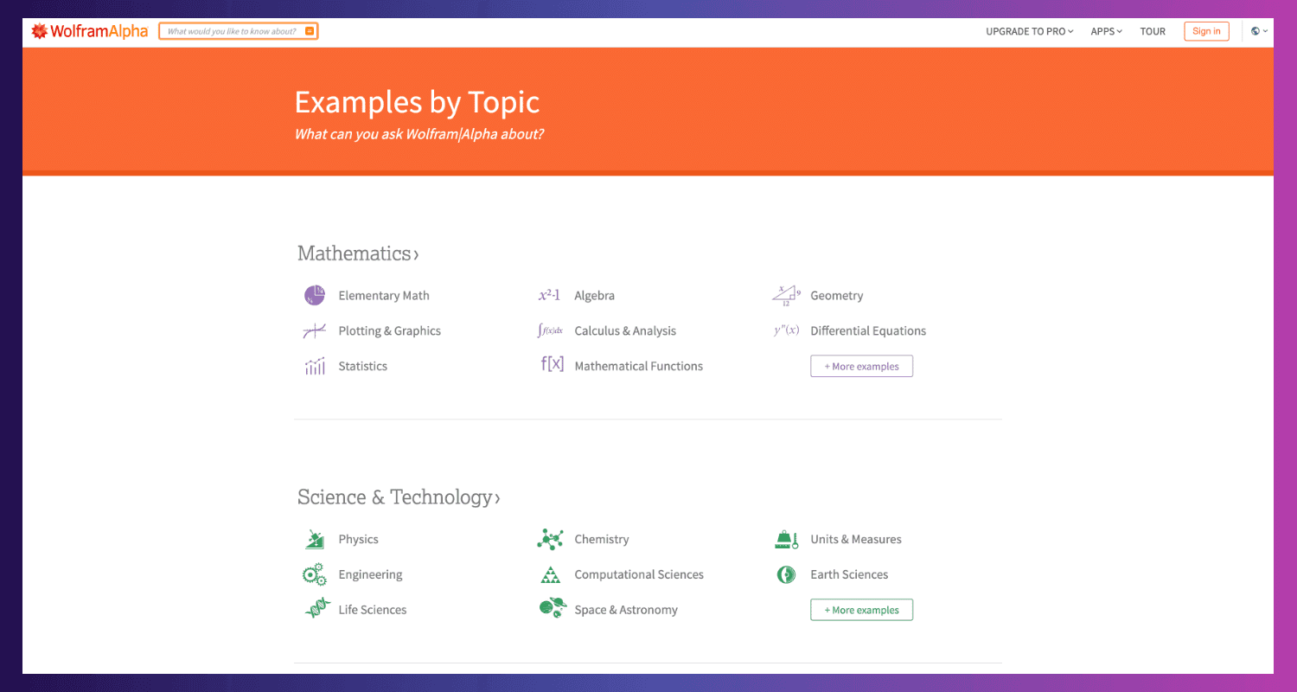Open the Science & Technology category heading
The height and width of the screenshot is (692, 1297).
(x=399, y=497)
